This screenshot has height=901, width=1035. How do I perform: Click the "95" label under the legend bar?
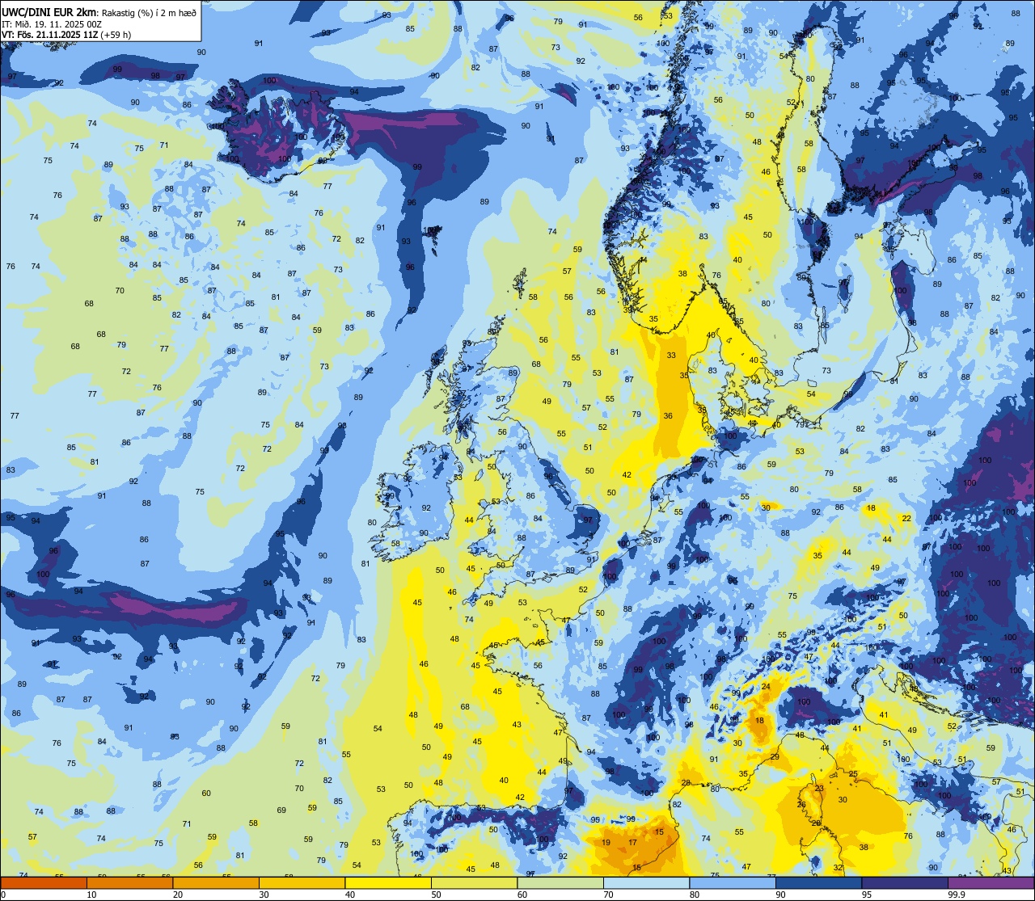pos(865,895)
